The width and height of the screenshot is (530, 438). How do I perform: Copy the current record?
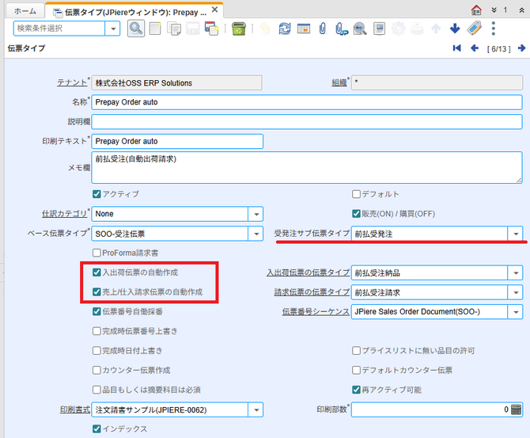tap(174, 29)
